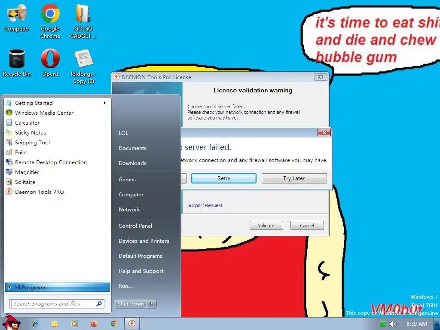Click the Try Later button
The height and width of the screenshot is (330, 440).
[x=294, y=178]
